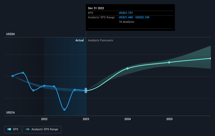Click the 2025 x-axis label
This screenshot has height=136, width=215.
(x=169, y=119)
